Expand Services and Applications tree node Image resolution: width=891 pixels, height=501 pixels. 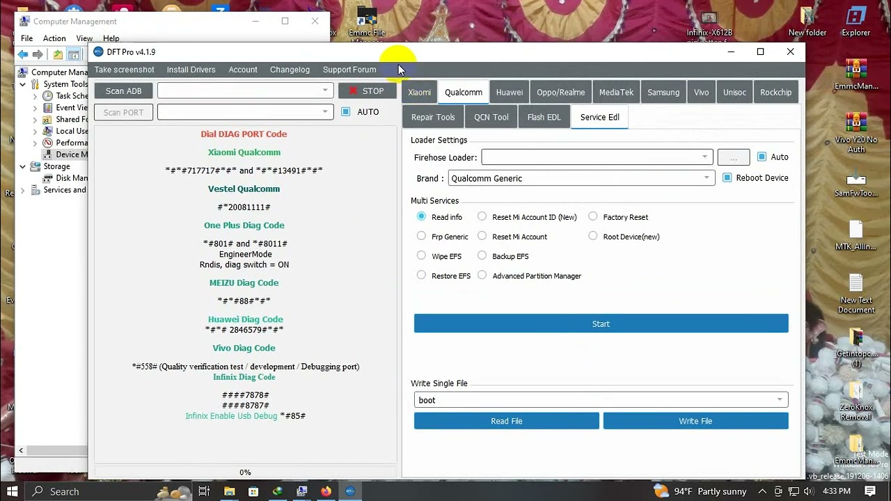pos(22,190)
